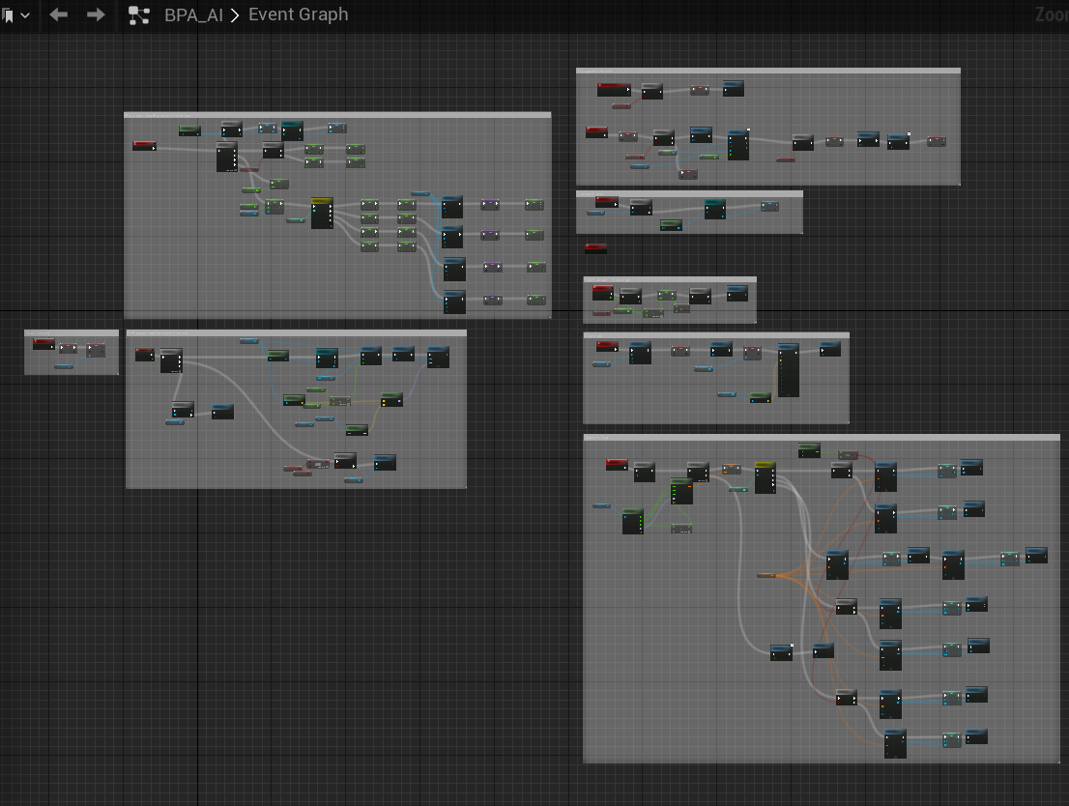Click the title bar of the top-right comment box
Image resolution: width=1069 pixels, height=806 pixels.
pos(768,72)
